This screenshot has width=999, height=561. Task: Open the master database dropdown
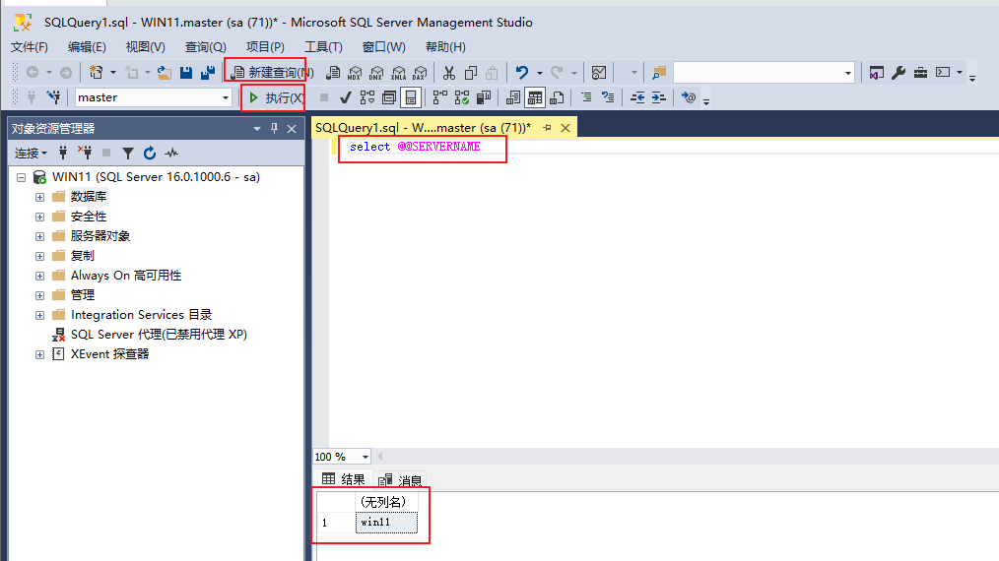point(225,97)
